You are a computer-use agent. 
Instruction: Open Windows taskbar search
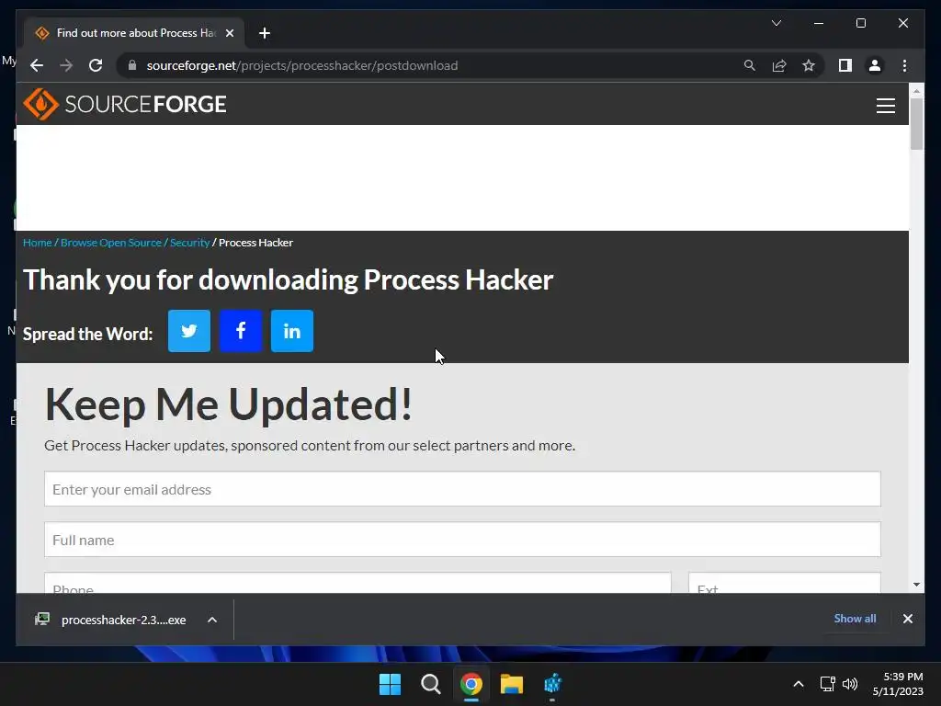tap(430, 684)
